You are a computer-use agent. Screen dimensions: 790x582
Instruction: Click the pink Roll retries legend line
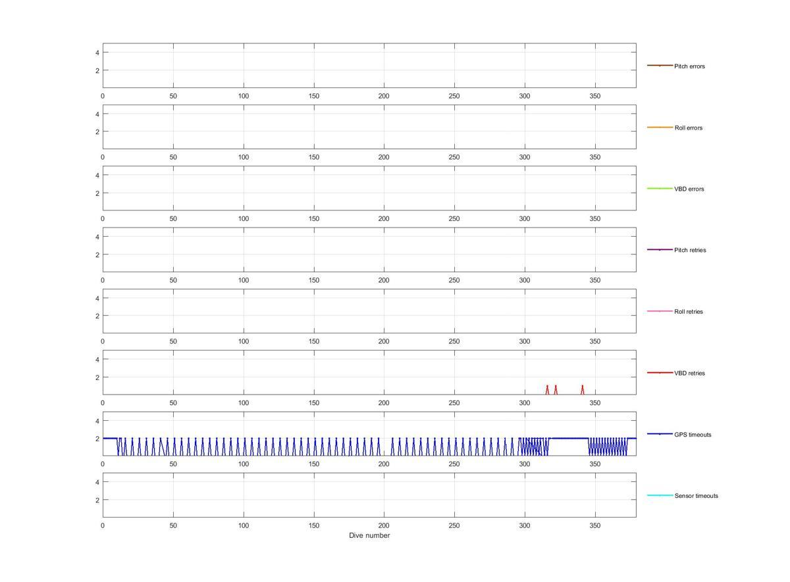tap(660, 311)
